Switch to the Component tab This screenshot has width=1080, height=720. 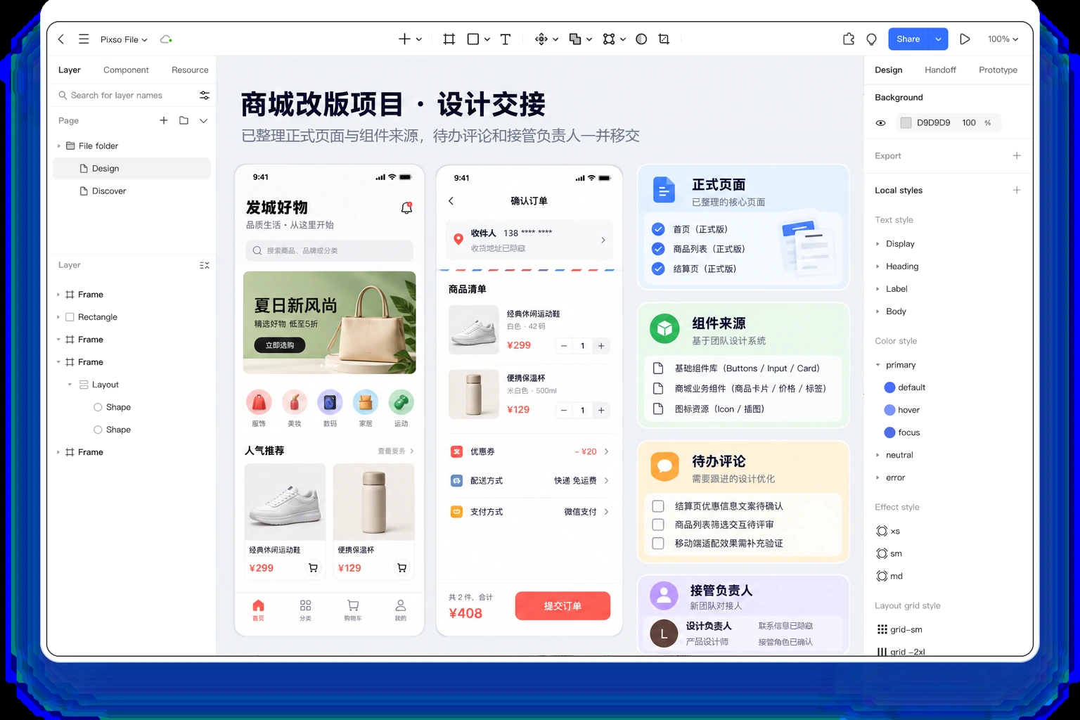pos(126,70)
